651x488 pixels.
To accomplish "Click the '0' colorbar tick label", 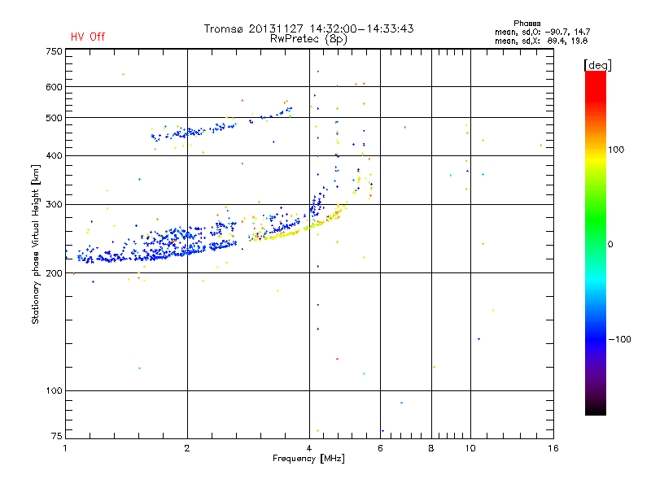I will pos(610,245).
